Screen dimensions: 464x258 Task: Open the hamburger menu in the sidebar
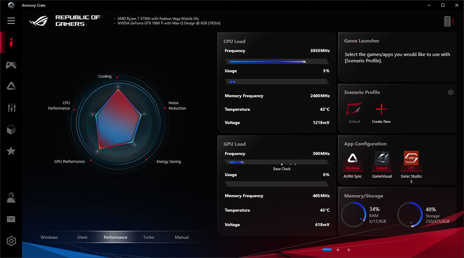(x=11, y=21)
